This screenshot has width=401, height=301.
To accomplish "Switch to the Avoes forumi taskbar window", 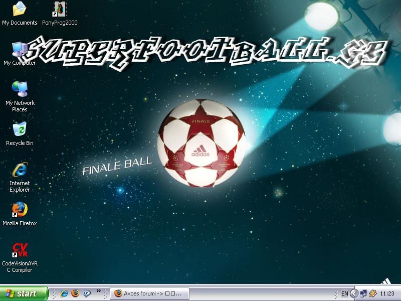I will [x=149, y=293].
